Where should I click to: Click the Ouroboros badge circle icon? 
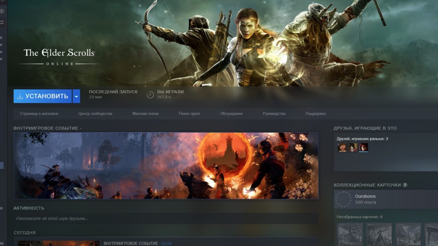pyautogui.click(x=343, y=199)
